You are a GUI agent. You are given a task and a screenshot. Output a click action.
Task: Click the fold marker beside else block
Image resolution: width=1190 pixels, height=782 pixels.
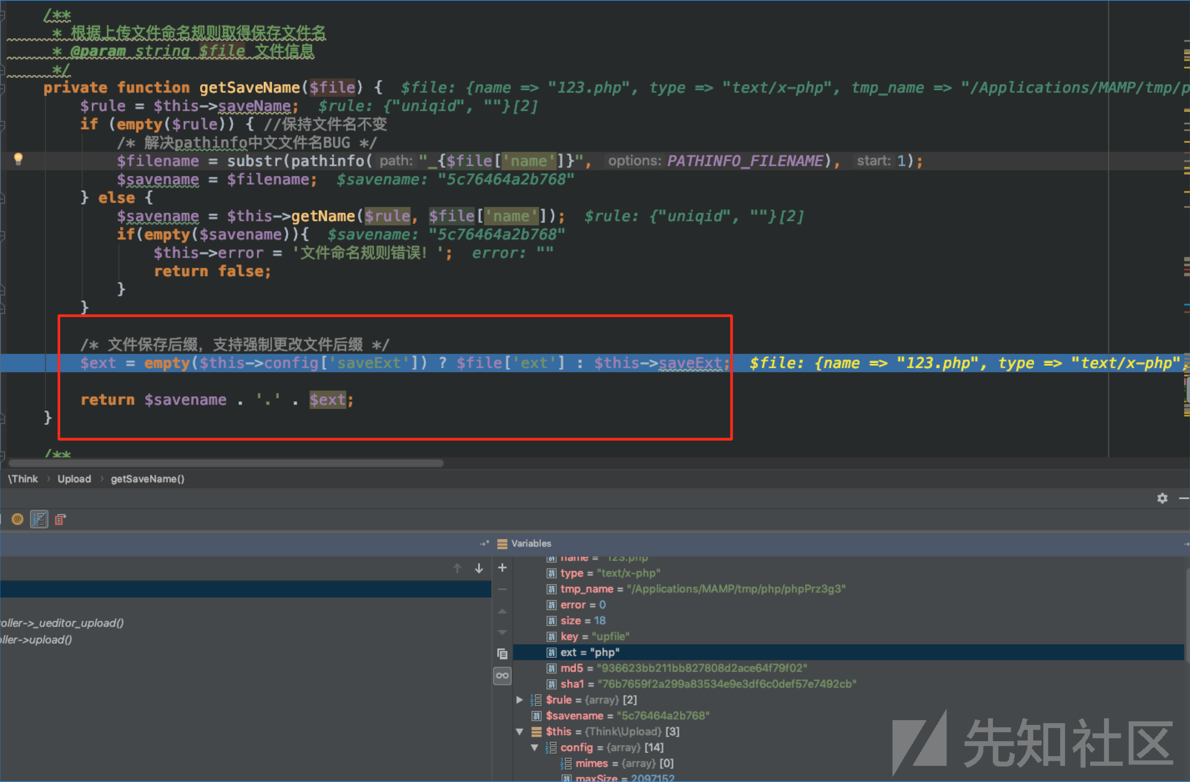(3, 198)
